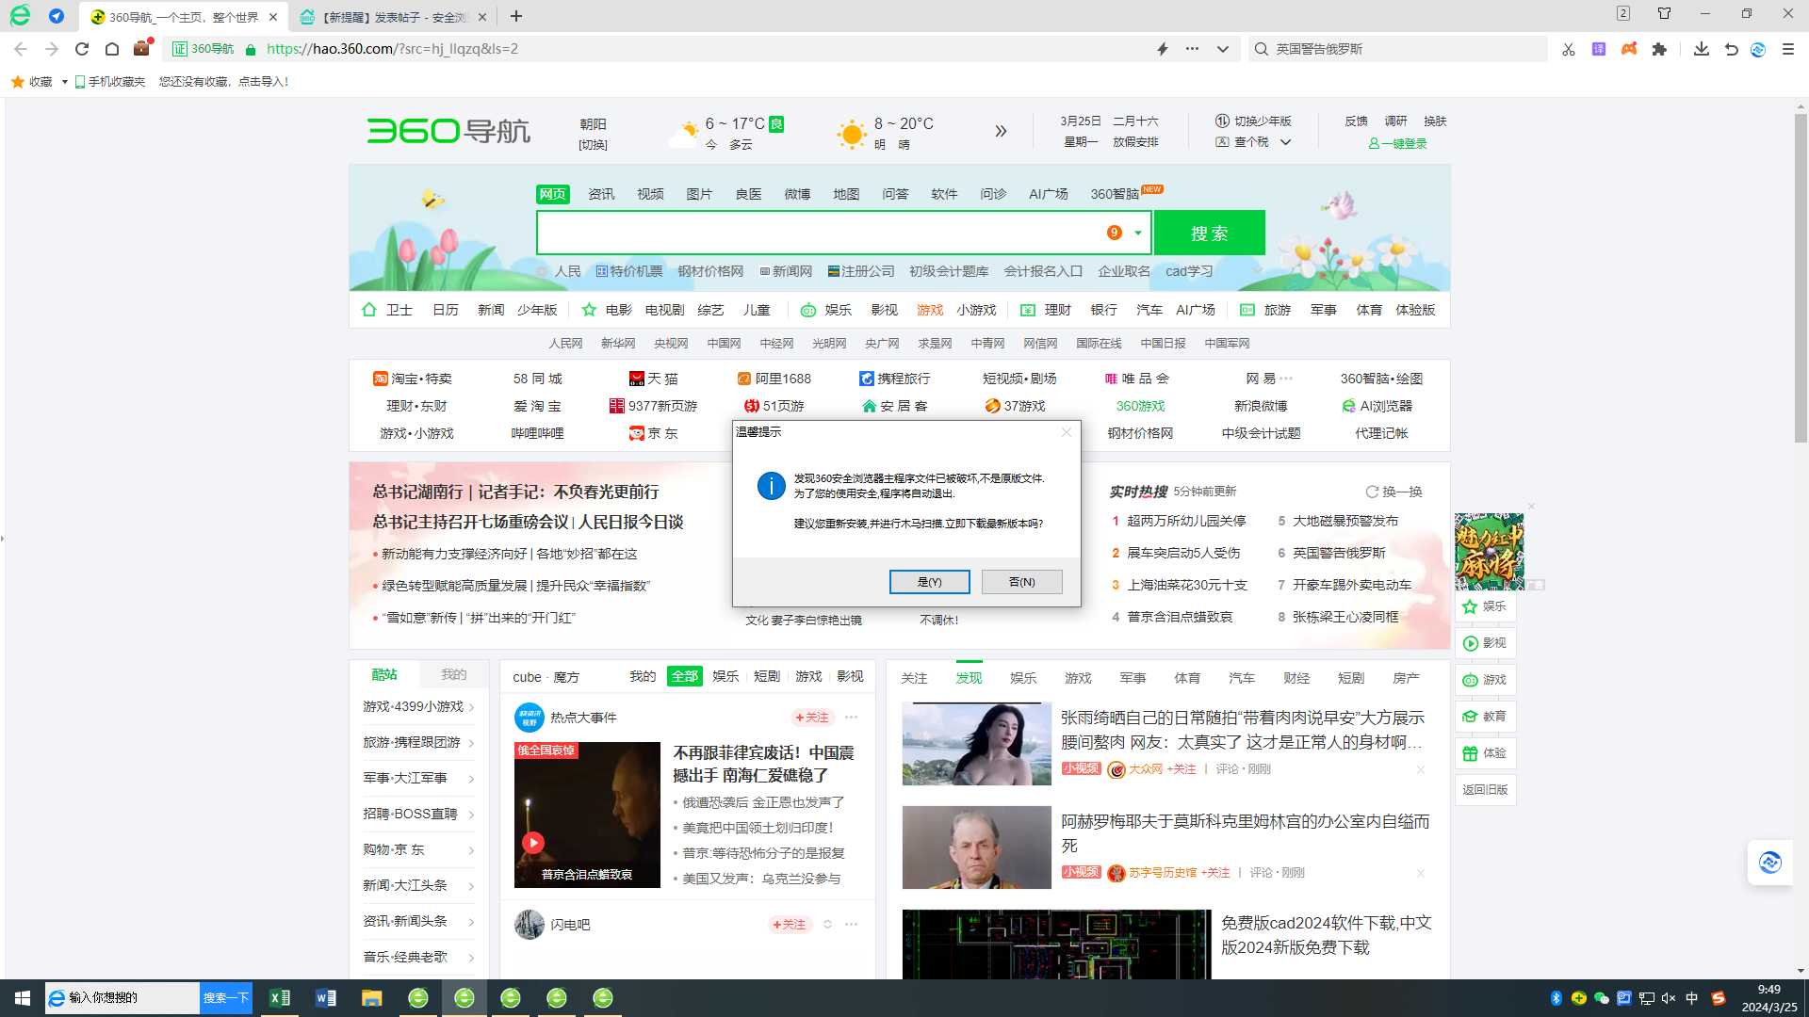Click the browser forward arrow

pyautogui.click(x=52, y=49)
